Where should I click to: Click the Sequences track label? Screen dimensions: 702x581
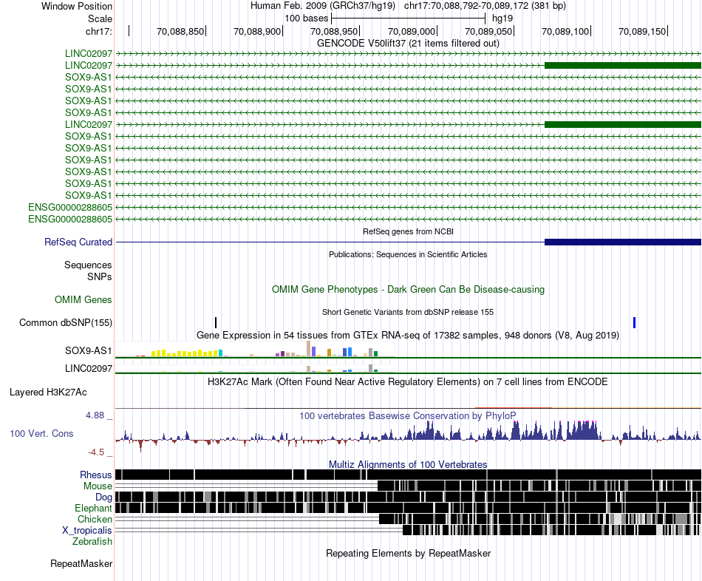[x=88, y=265]
